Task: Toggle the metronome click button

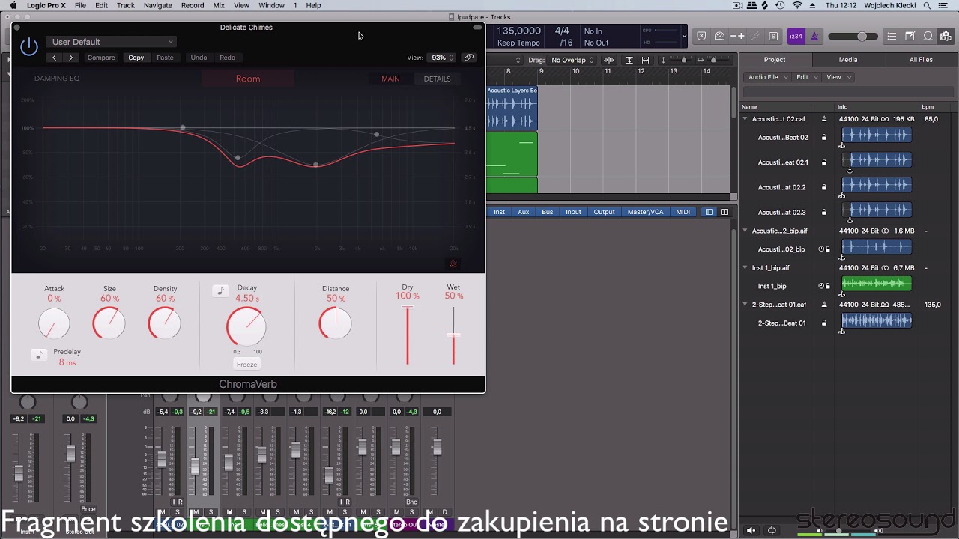Action: point(814,36)
